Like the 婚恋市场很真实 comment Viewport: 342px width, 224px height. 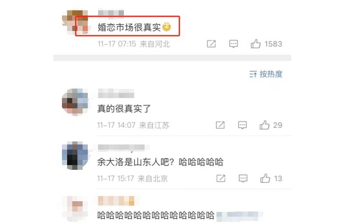coord(256,44)
